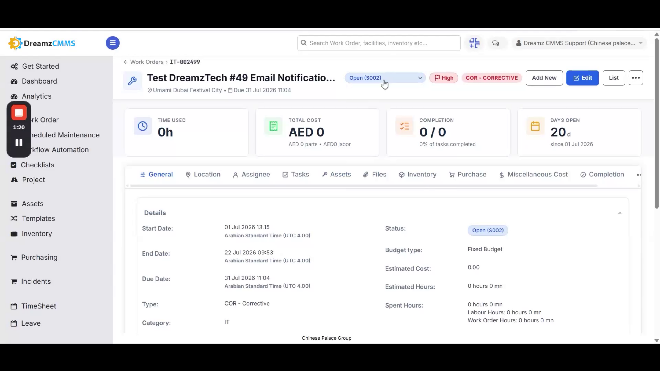Toggle the sidebar hamburger menu button
The height and width of the screenshot is (371, 660).
click(x=113, y=43)
